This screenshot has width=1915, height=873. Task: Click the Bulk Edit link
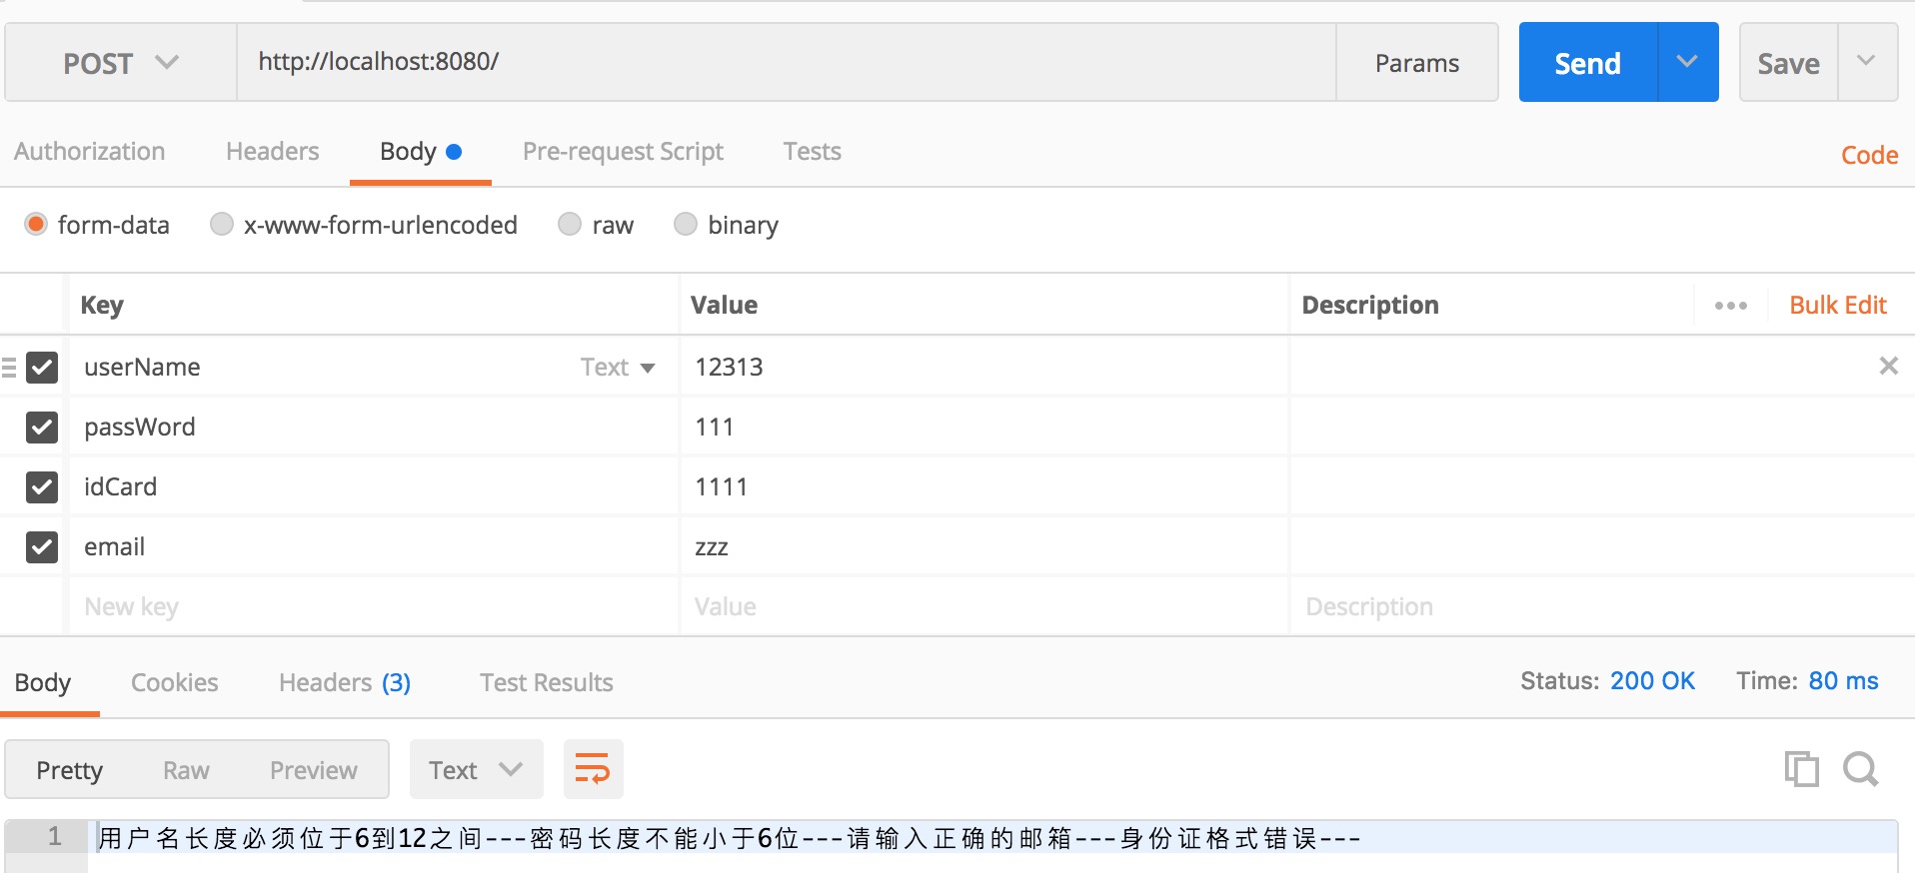[1837, 306]
